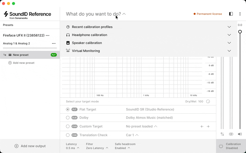Collapse the What do you want to do menu
The width and height of the screenshot is (246, 153).
[124, 14]
